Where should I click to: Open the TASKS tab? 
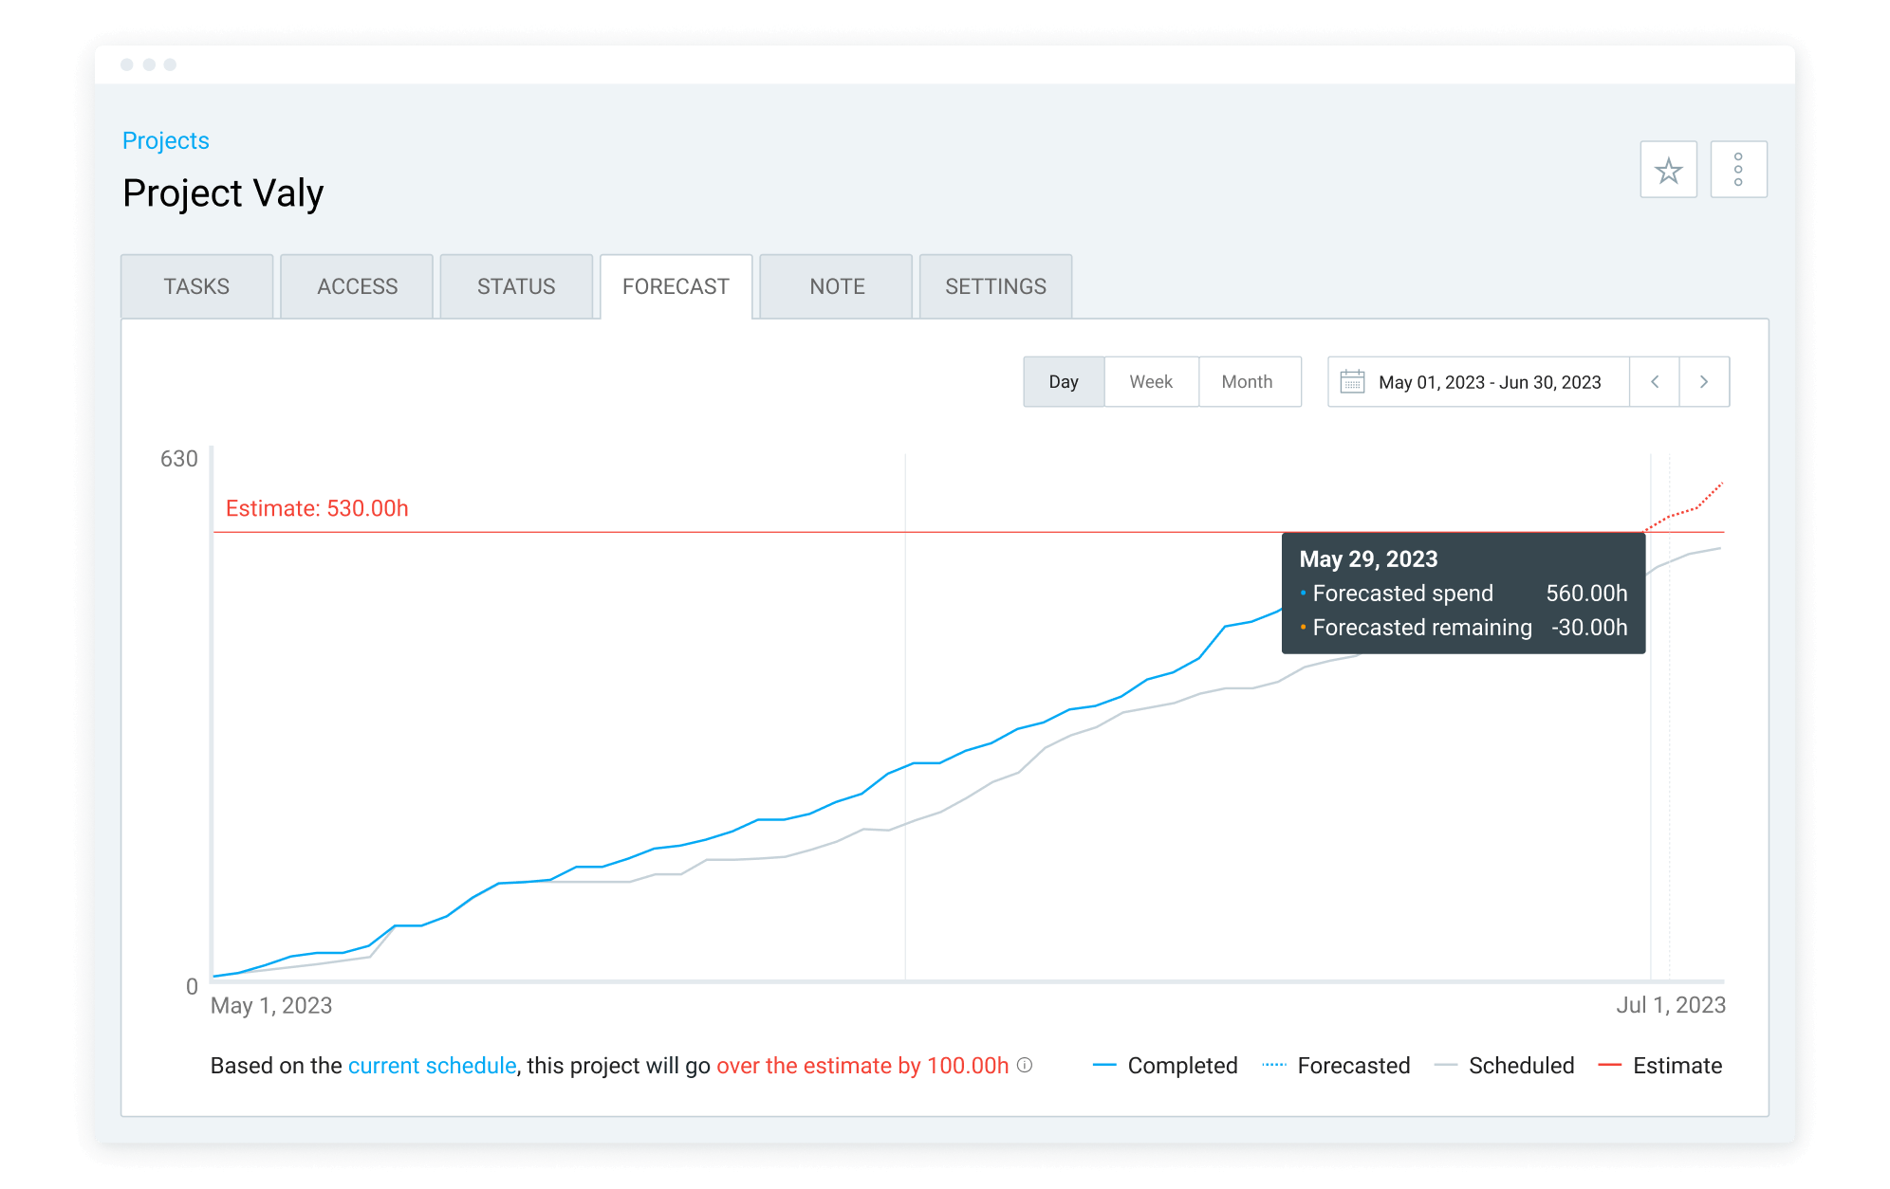tap(196, 286)
